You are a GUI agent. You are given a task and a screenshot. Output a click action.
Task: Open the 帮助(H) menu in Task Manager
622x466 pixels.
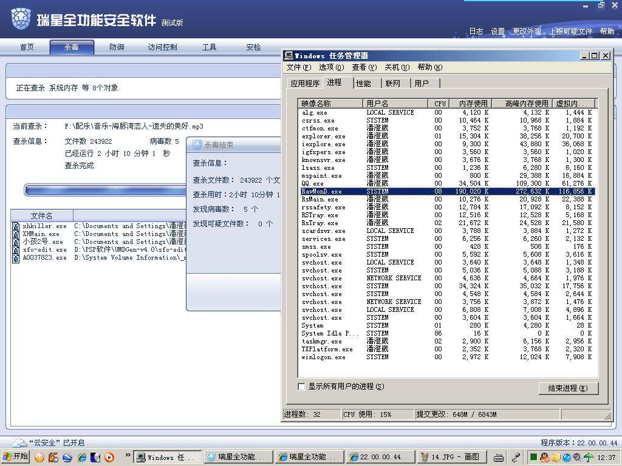430,67
